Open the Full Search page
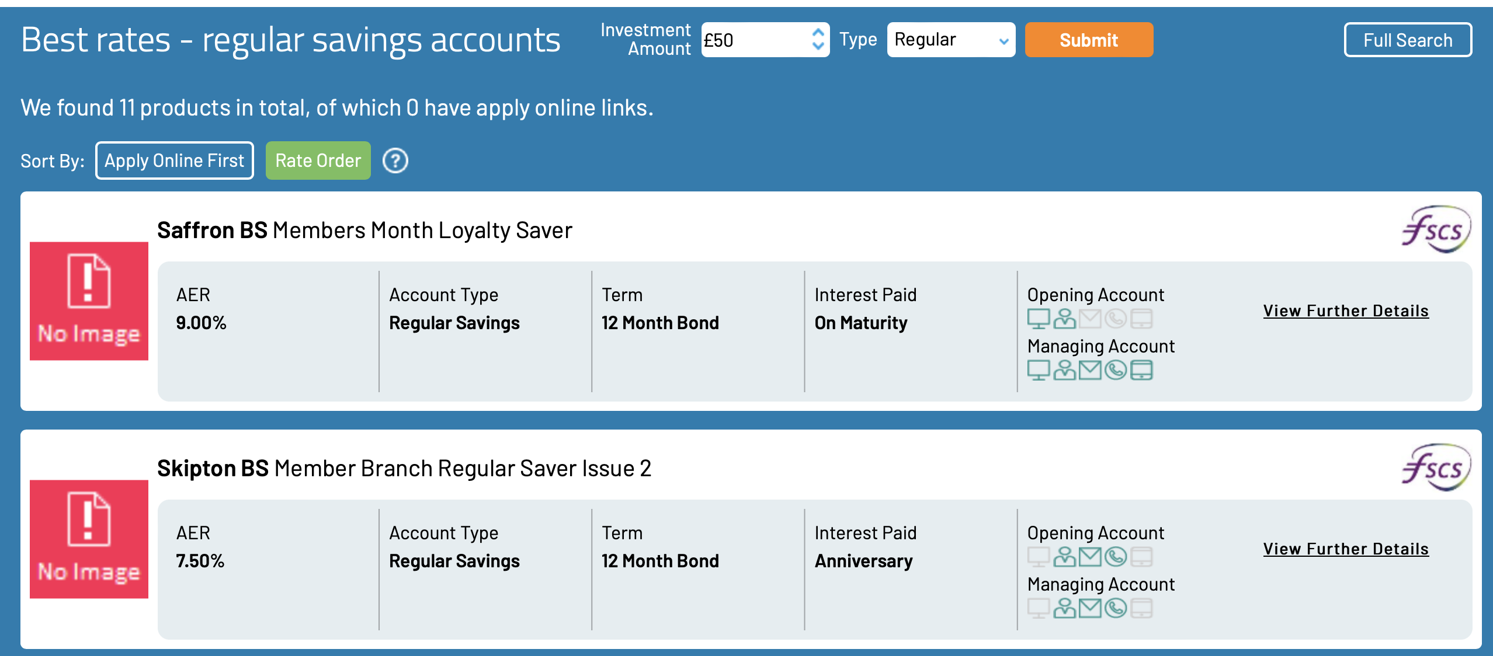 tap(1408, 40)
